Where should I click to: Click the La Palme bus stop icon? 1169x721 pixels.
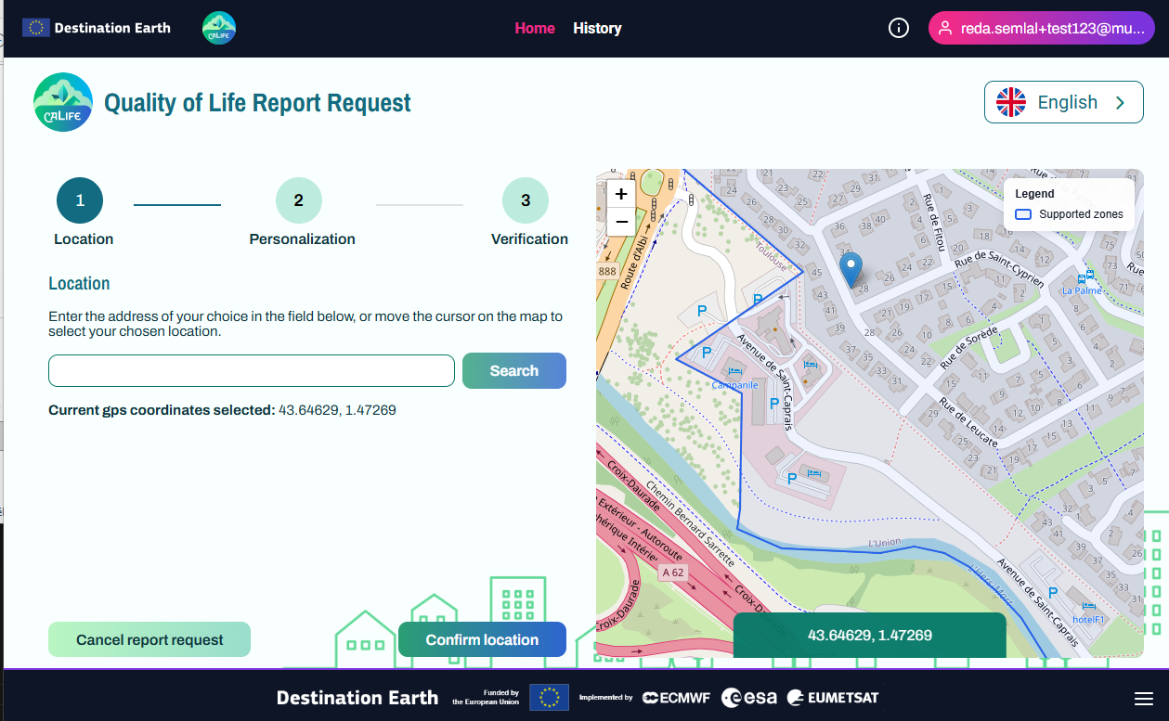[x=1081, y=277]
